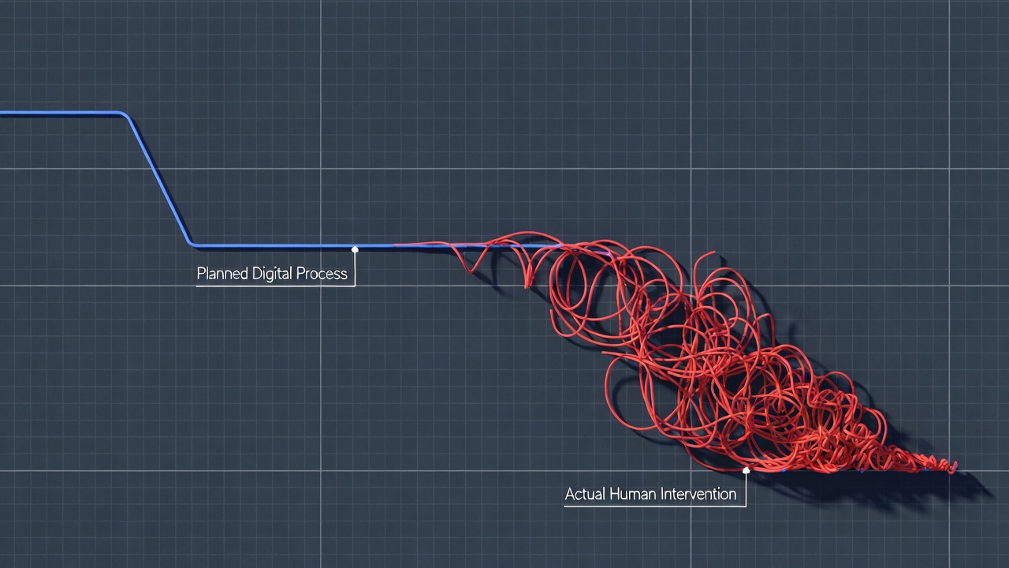Select the white marker dot beneath the red tangle
Screen dimensions: 1009x568
coord(746,470)
